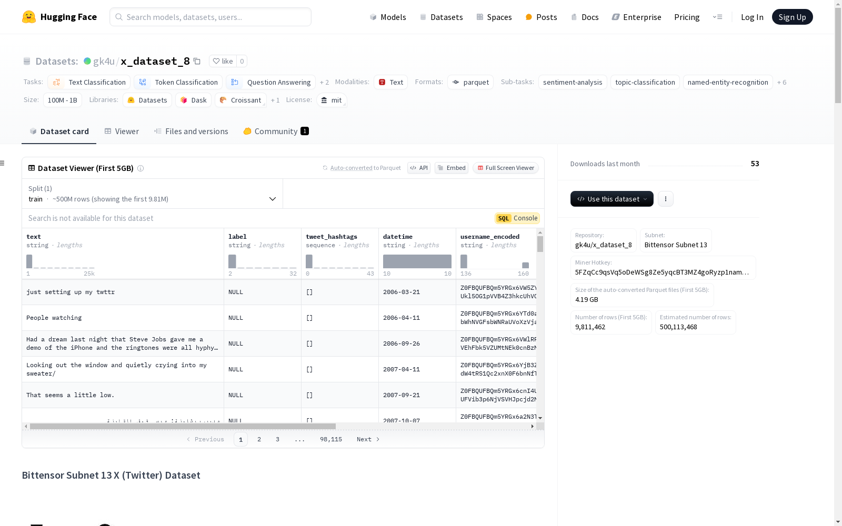
Task: Click the Dask library tag
Action: coord(193,100)
